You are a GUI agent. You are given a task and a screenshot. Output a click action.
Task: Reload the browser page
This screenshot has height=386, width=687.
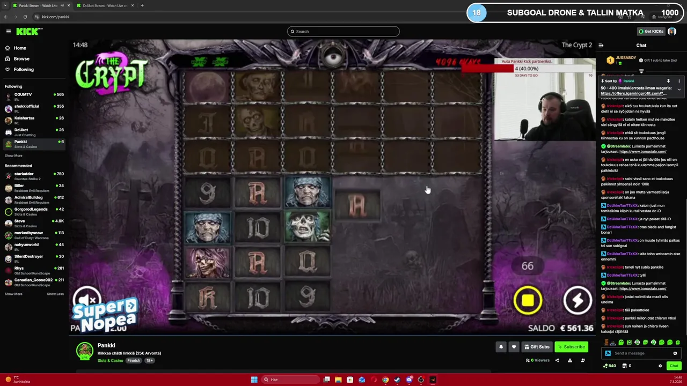(25, 17)
